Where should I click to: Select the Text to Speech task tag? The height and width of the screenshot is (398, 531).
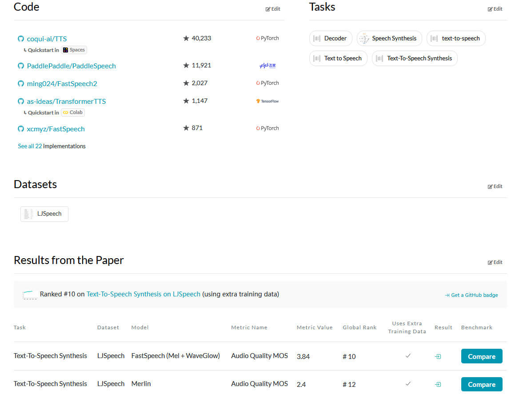click(338, 58)
